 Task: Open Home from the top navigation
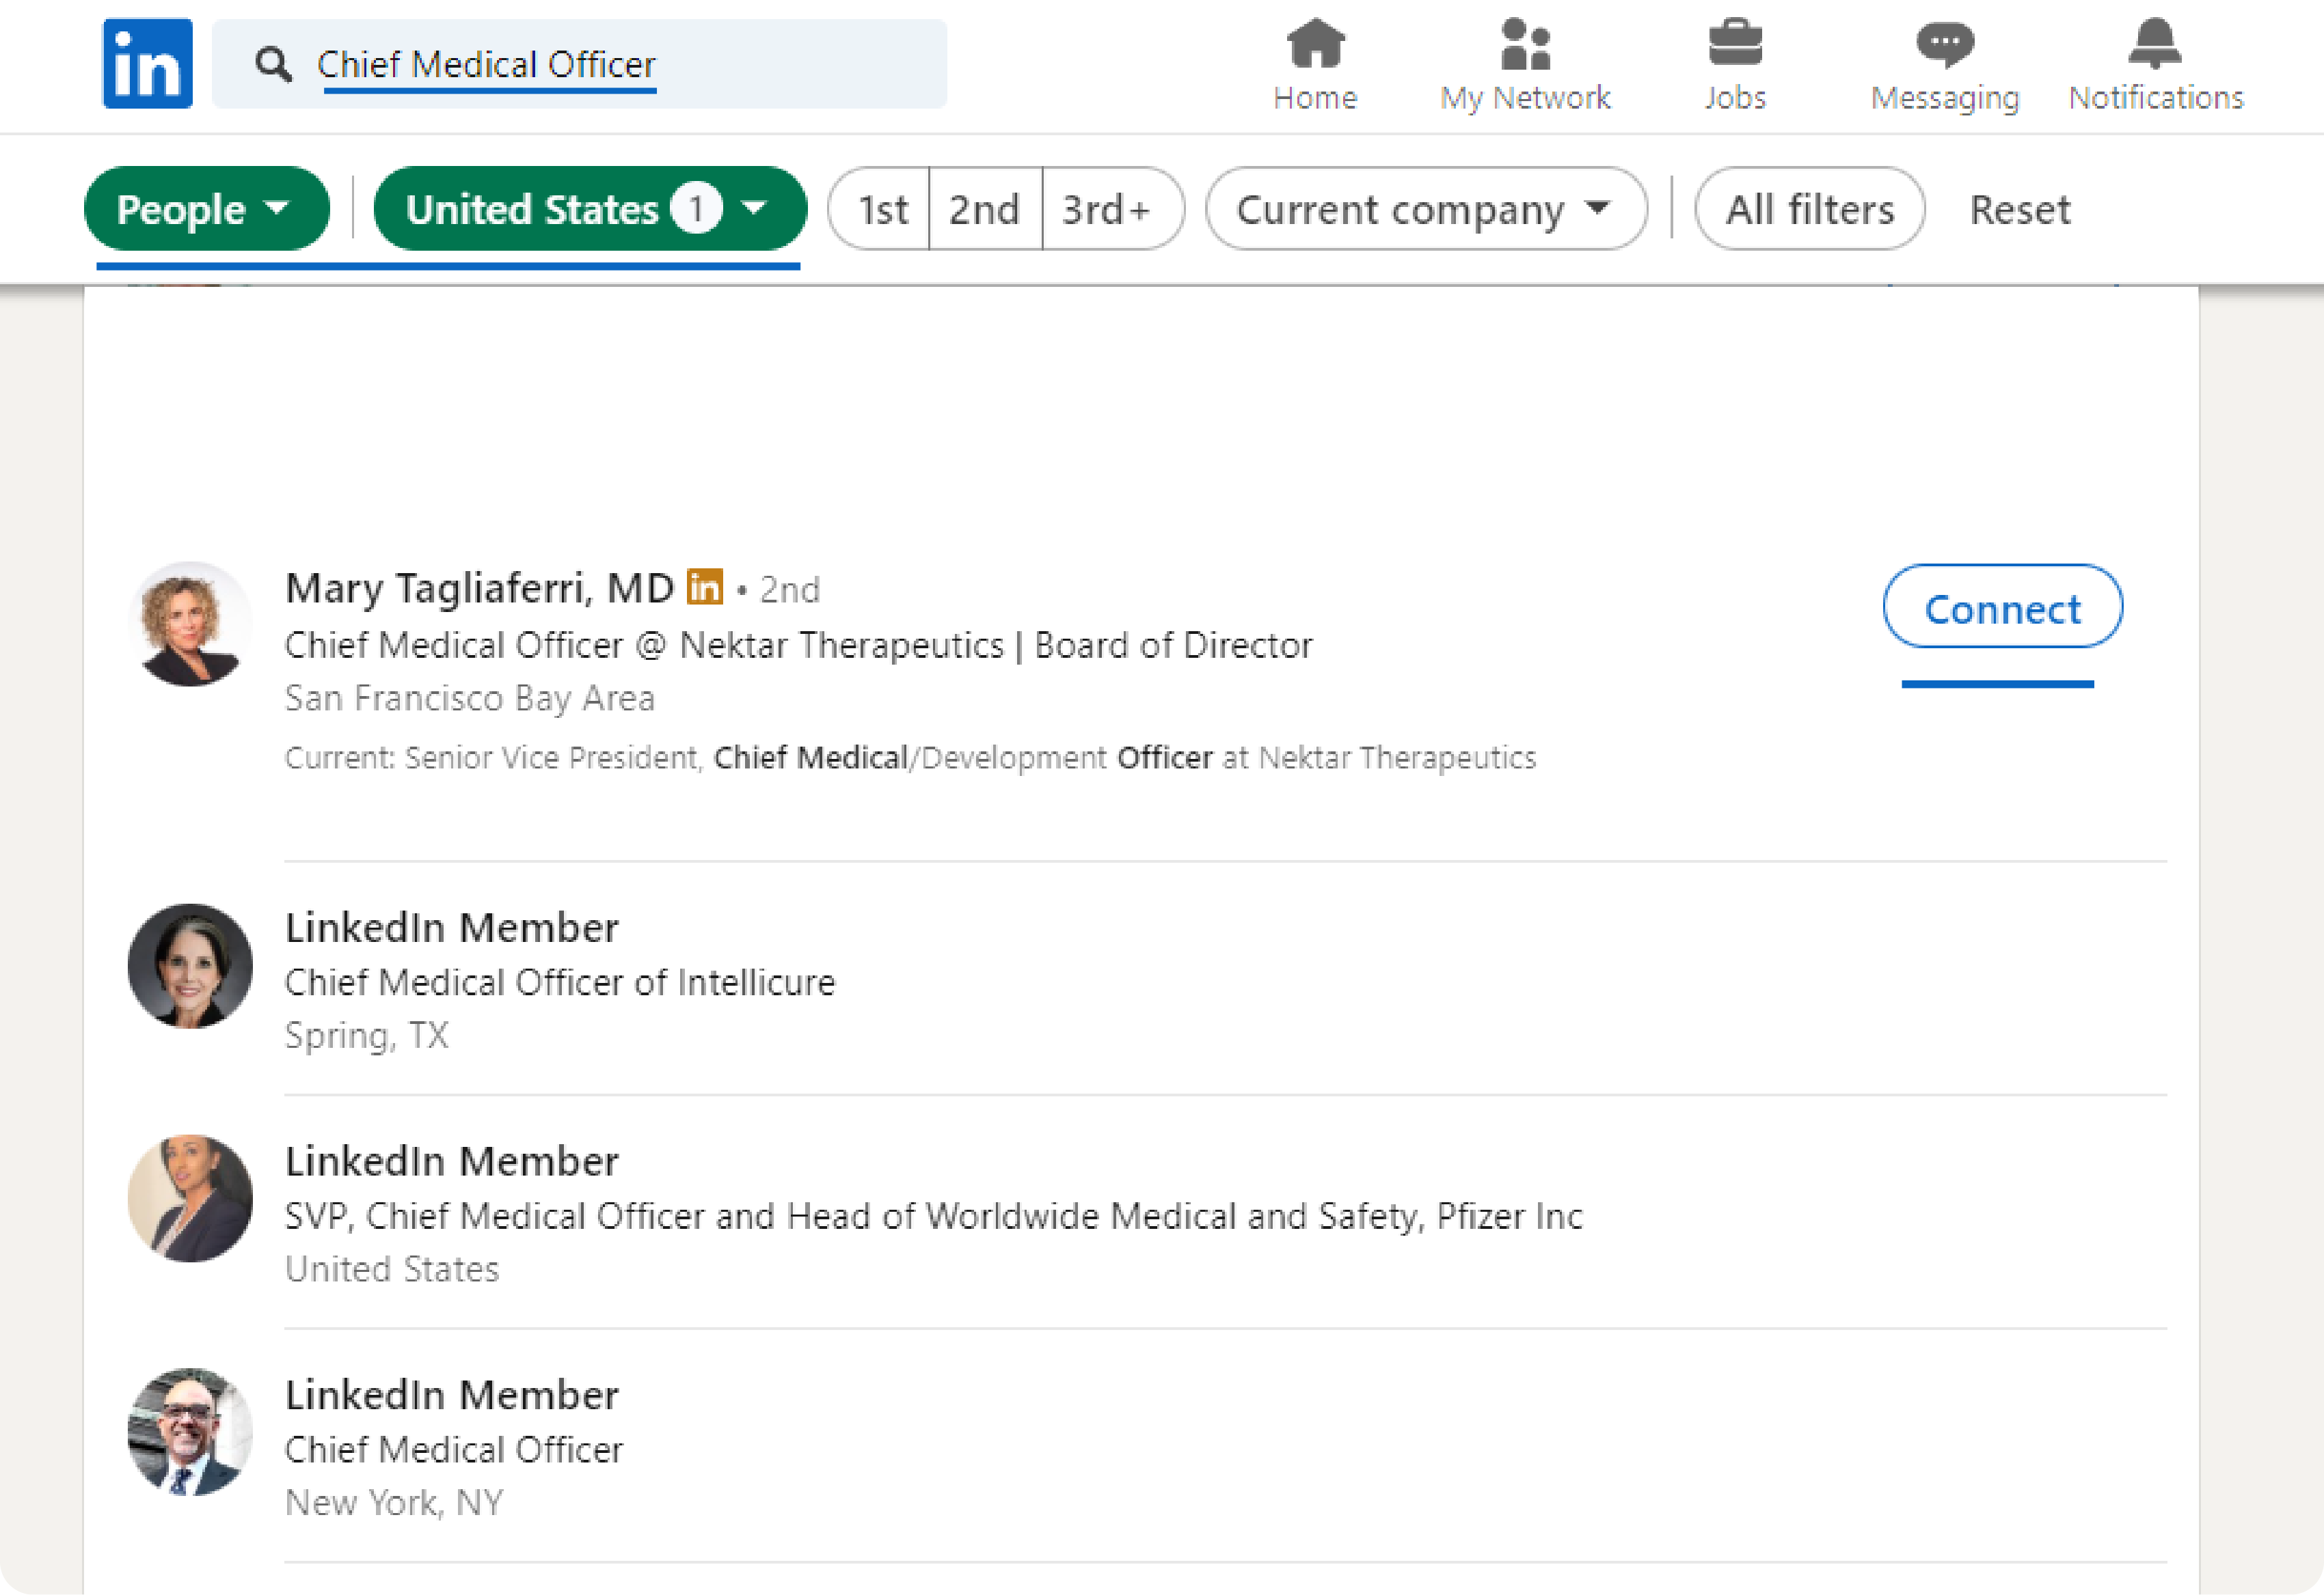(1315, 66)
